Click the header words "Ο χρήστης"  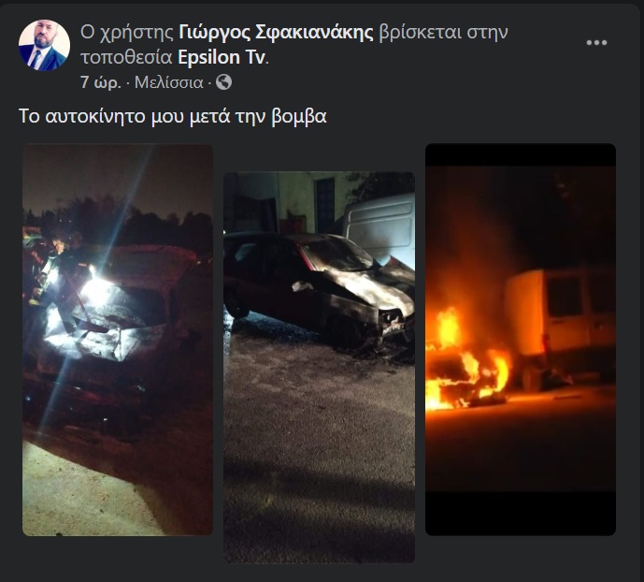pyautogui.click(x=127, y=32)
